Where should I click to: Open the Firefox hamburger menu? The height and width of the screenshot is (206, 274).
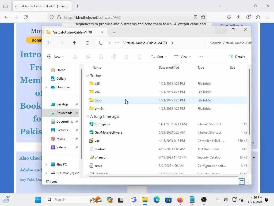point(268,17)
